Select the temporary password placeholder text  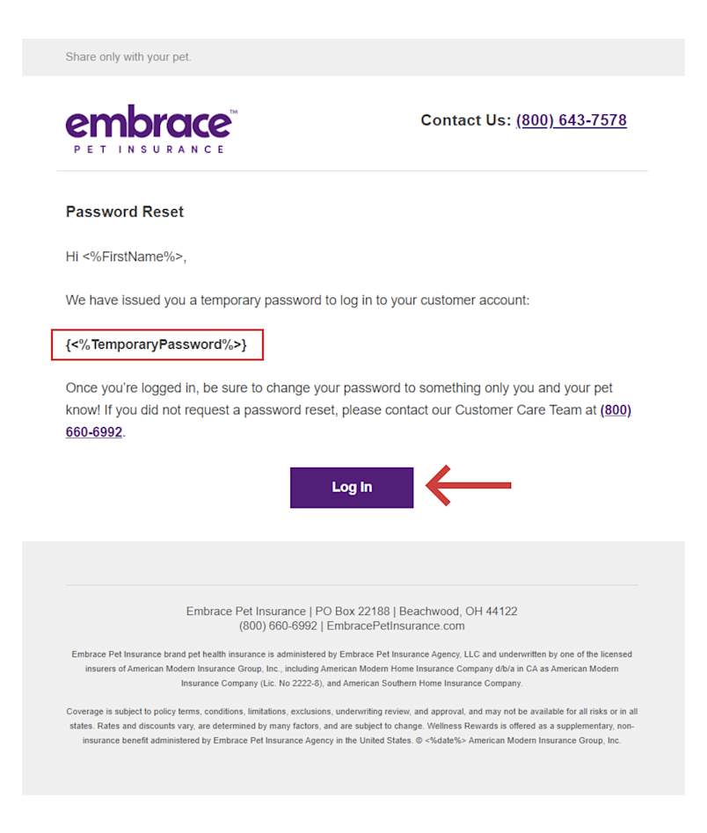pyautogui.click(x=157, y=344)
